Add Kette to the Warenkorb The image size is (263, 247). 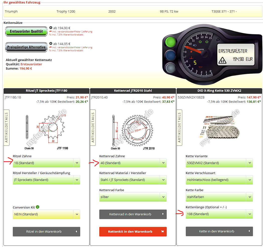pyautogui.click(x=219, y=231)
